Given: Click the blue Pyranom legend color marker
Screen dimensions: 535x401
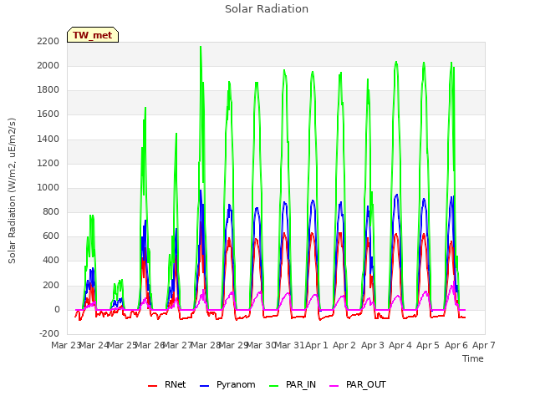Looking at the screenshot, I should click(x=204, y=386).
